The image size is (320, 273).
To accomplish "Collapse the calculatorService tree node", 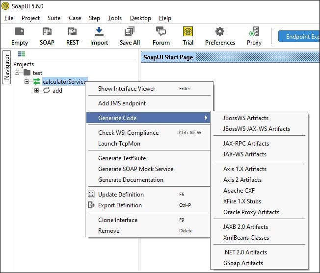I will click(x=27, y=81).
